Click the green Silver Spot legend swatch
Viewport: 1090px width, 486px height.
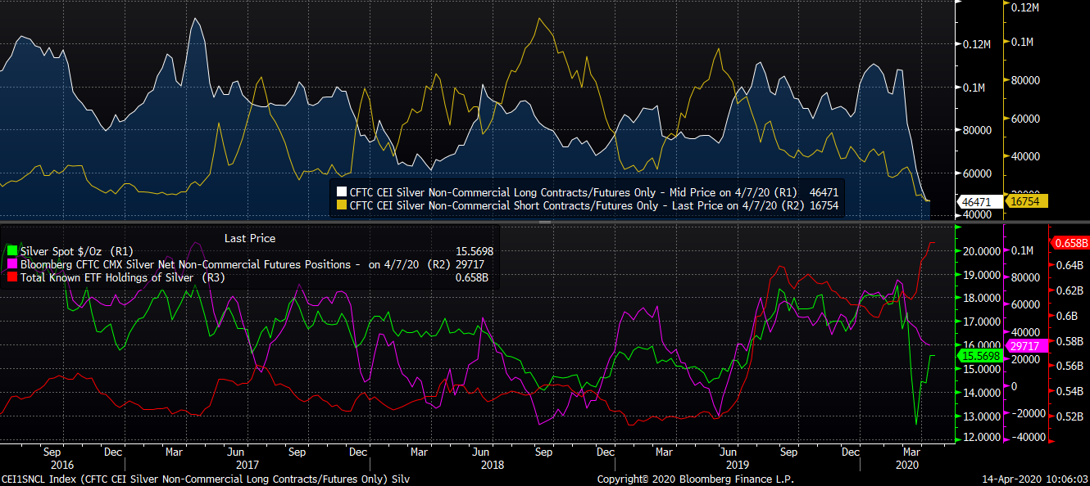pos(11,252)
